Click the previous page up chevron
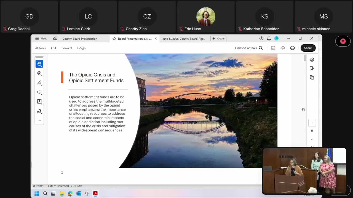This screenshot has height=198, width=353. pos(312,139)
